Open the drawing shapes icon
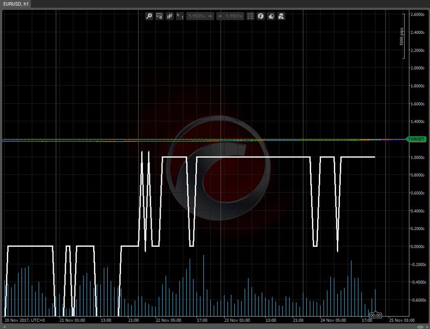This screenshot has height=329, width=430. 281,16
